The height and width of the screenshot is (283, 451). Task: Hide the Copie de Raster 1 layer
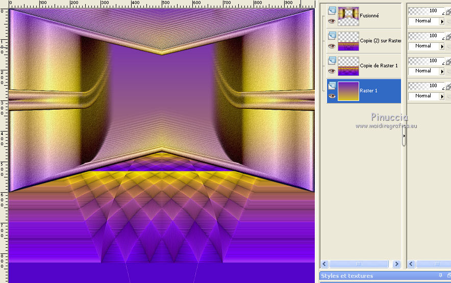[332, 71]
